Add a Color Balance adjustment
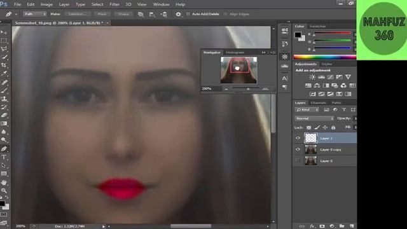Viewport: 407px width, 229px height. tap(317, 85)
